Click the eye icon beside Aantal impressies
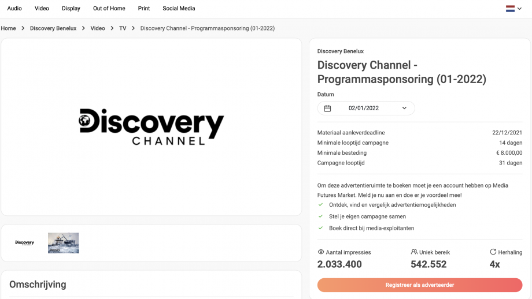Viewport: 532px width, 299px height. 320,252
